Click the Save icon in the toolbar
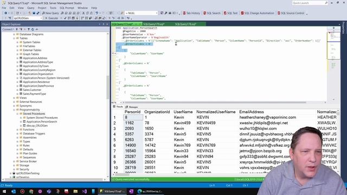347x195 pixels. tap(34, 13)
